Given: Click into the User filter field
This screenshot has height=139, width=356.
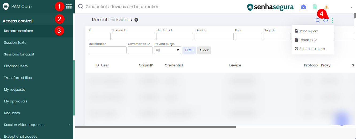Looking at the screenshot, I should coord(249,37).
